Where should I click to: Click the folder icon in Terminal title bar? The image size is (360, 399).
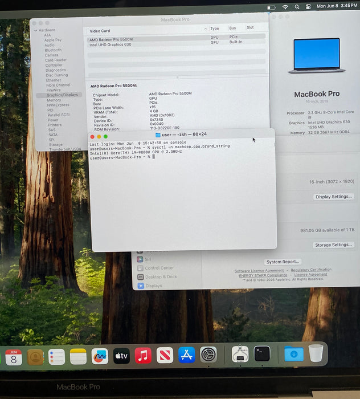[158, 135]
